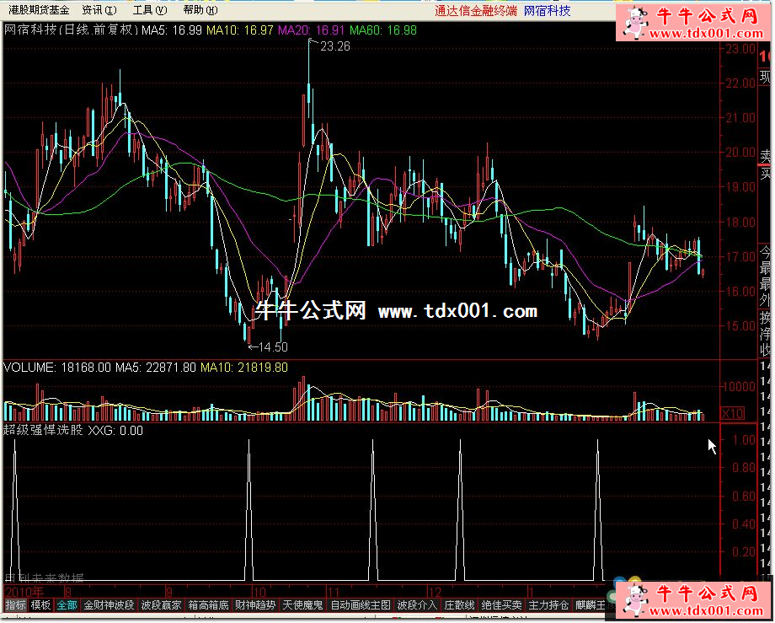The width and height of the screenshot is (775, 623).
Task: Switch to 天使魔鬼 indicator tab
Action: pyautogui.click(x=302, y=605)
